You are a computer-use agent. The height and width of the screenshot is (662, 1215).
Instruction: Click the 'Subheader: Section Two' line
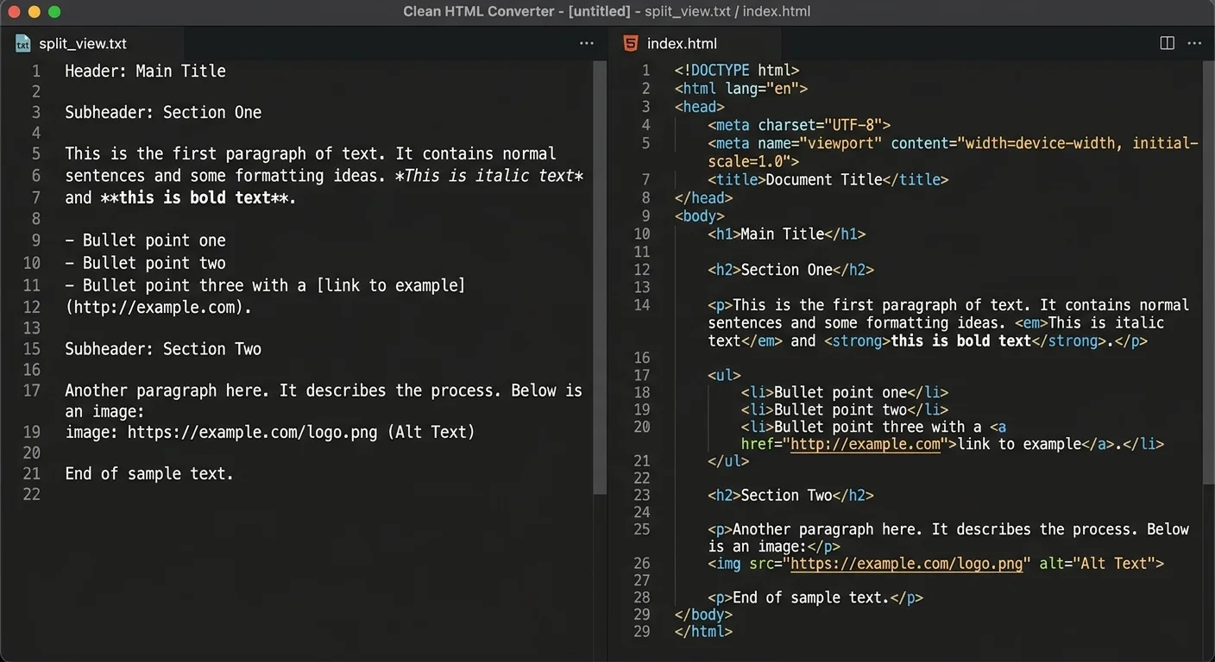click(x=163, y=349)
